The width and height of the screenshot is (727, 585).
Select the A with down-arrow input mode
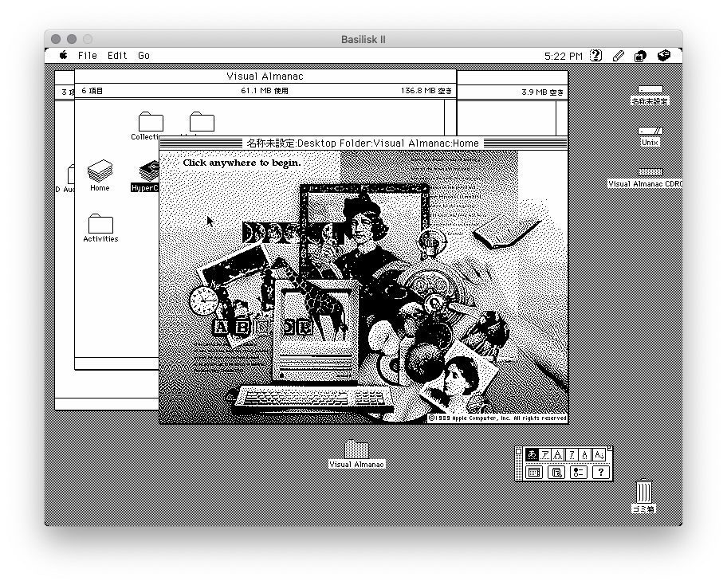(x=599, y=455)
